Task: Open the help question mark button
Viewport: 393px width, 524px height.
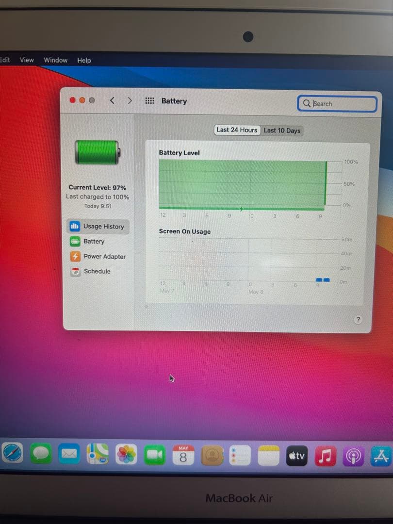Action: (x=358, y=320)
